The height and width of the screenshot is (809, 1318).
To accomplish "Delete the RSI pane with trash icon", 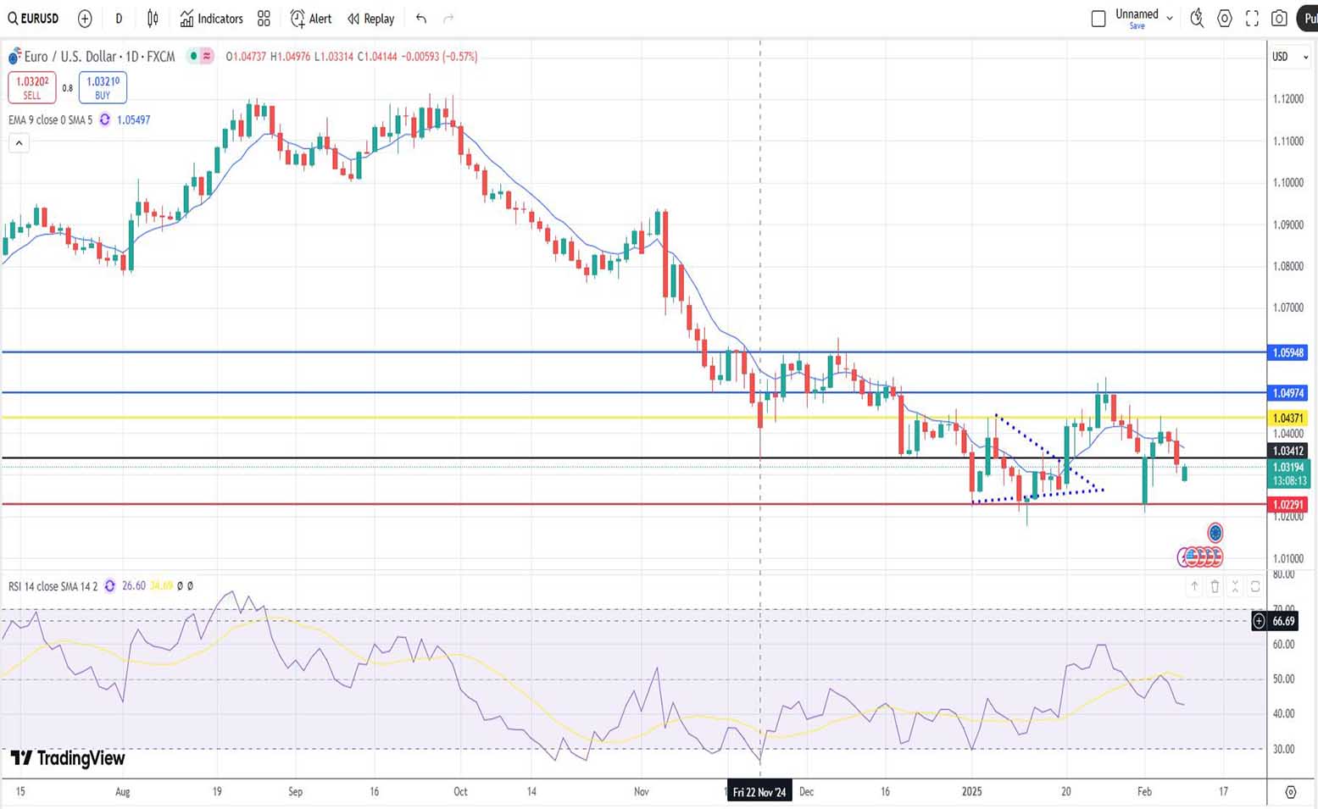I will tap(1215, 586).
